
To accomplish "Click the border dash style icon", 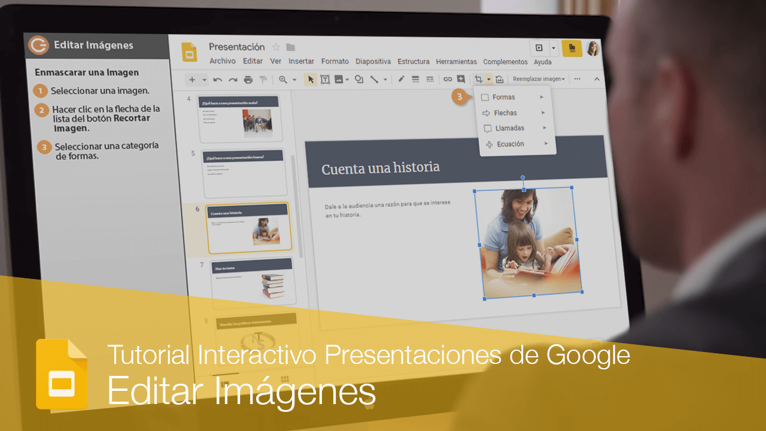I will [x=430, y=78].
